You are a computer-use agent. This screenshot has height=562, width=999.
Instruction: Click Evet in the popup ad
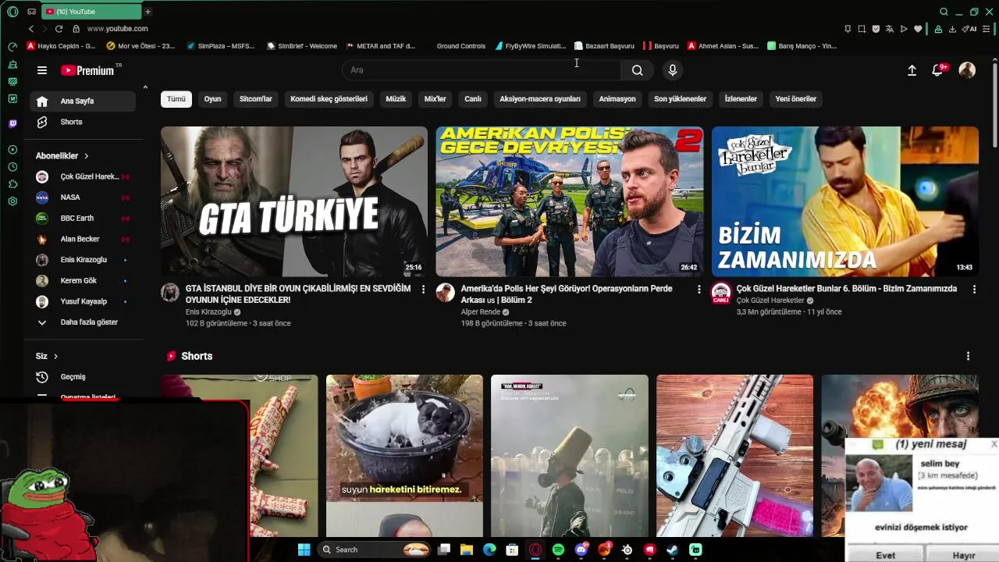click(885, 555)
